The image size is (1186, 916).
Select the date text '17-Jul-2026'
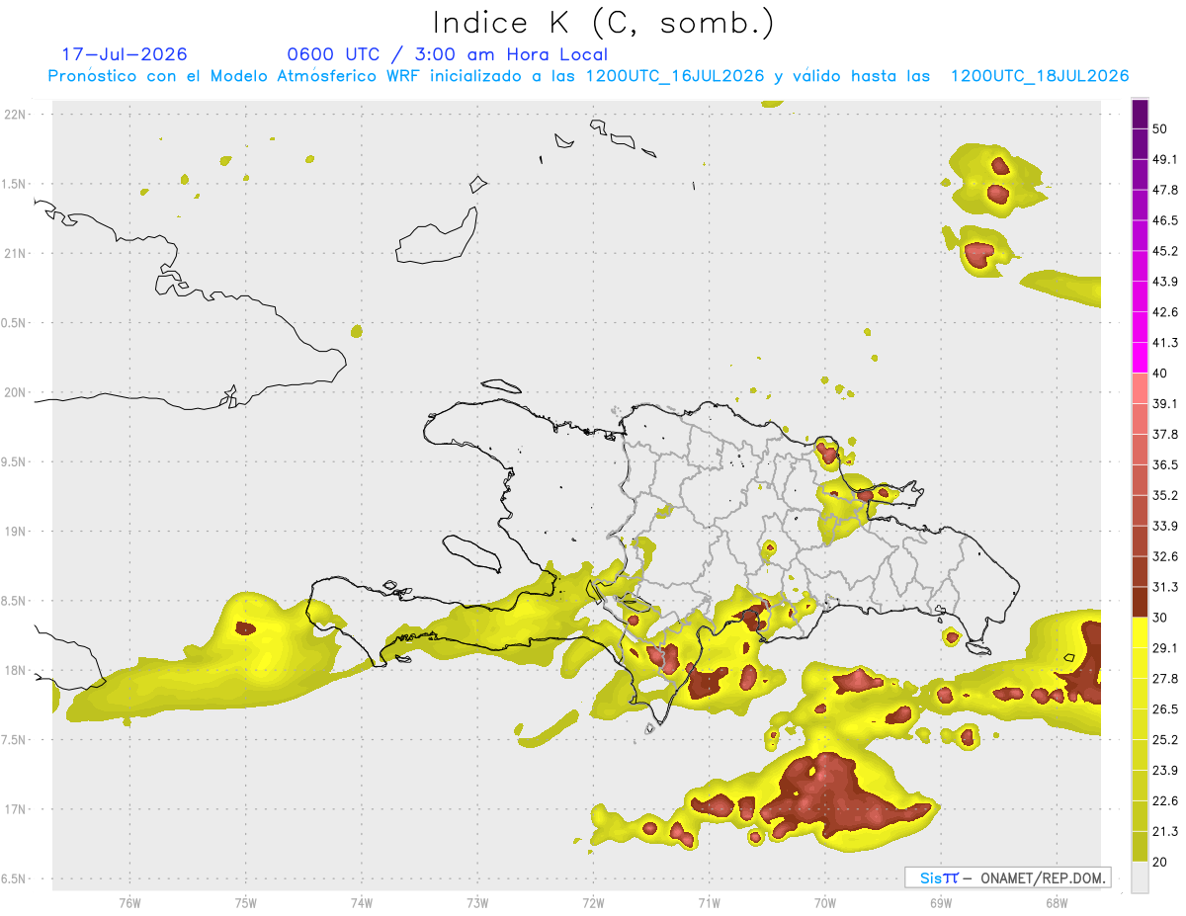click(x=125, y=54)
